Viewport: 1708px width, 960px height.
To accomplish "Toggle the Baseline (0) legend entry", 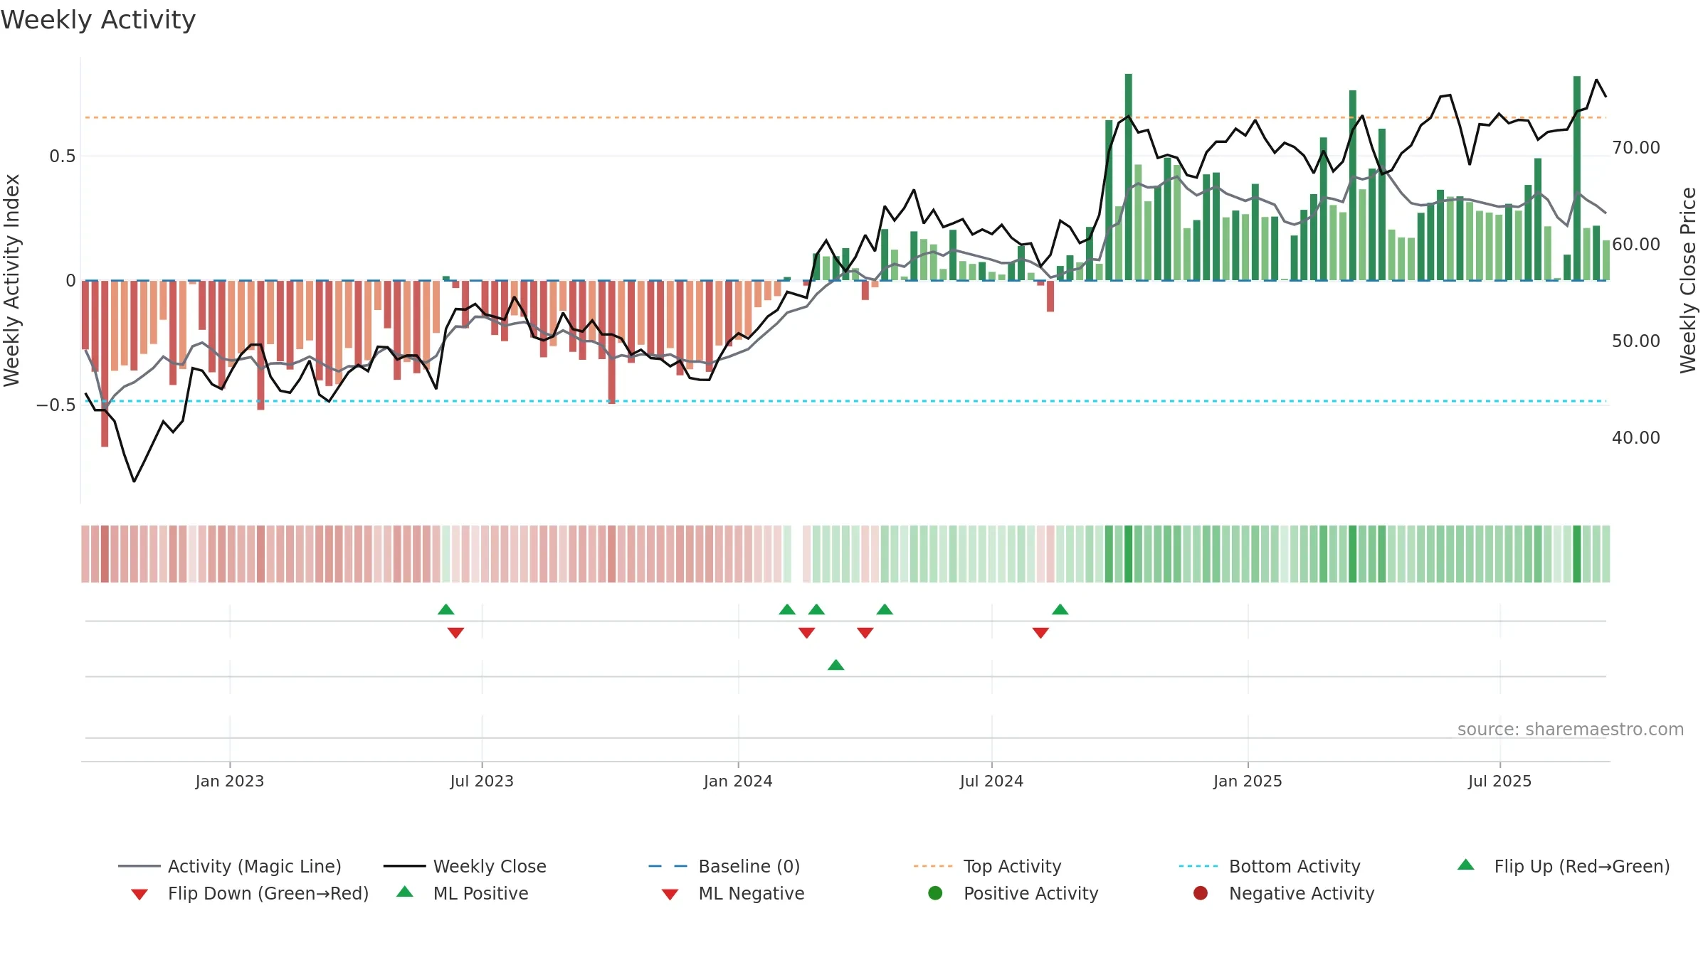I will pyautogui.click(x=724, y=866).
